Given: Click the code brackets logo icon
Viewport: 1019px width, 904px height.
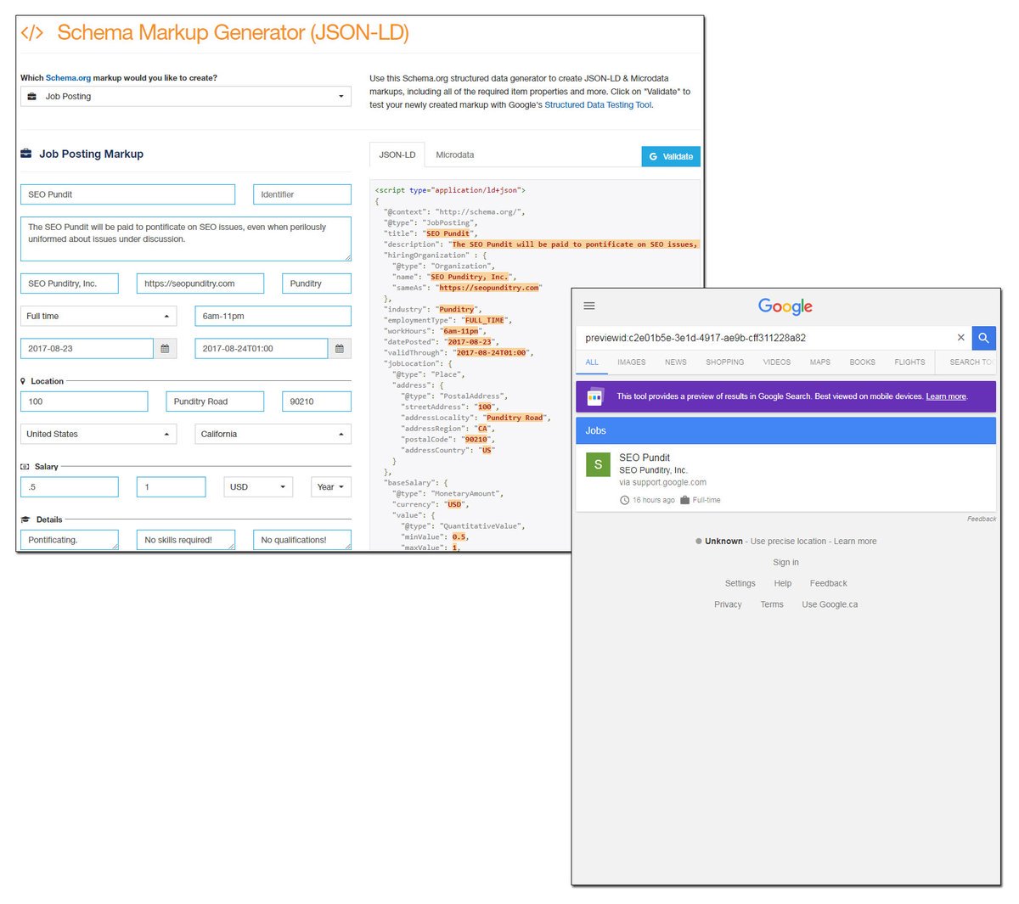Looking at the screenshot, I should coord(32,33).
